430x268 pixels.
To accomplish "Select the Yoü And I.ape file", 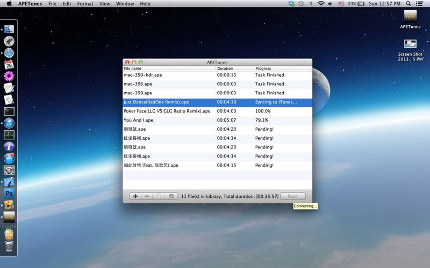I will [x=217, y=120].
